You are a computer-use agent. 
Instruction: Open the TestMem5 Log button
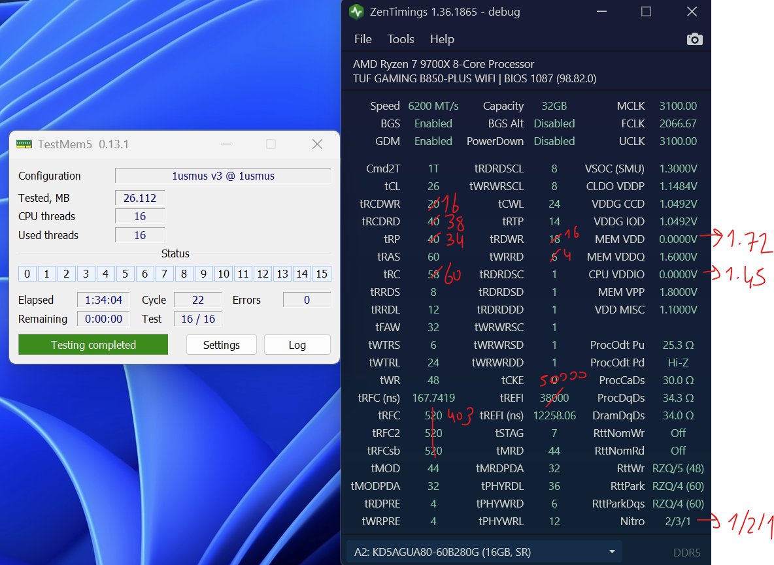[x=297, y=345]
